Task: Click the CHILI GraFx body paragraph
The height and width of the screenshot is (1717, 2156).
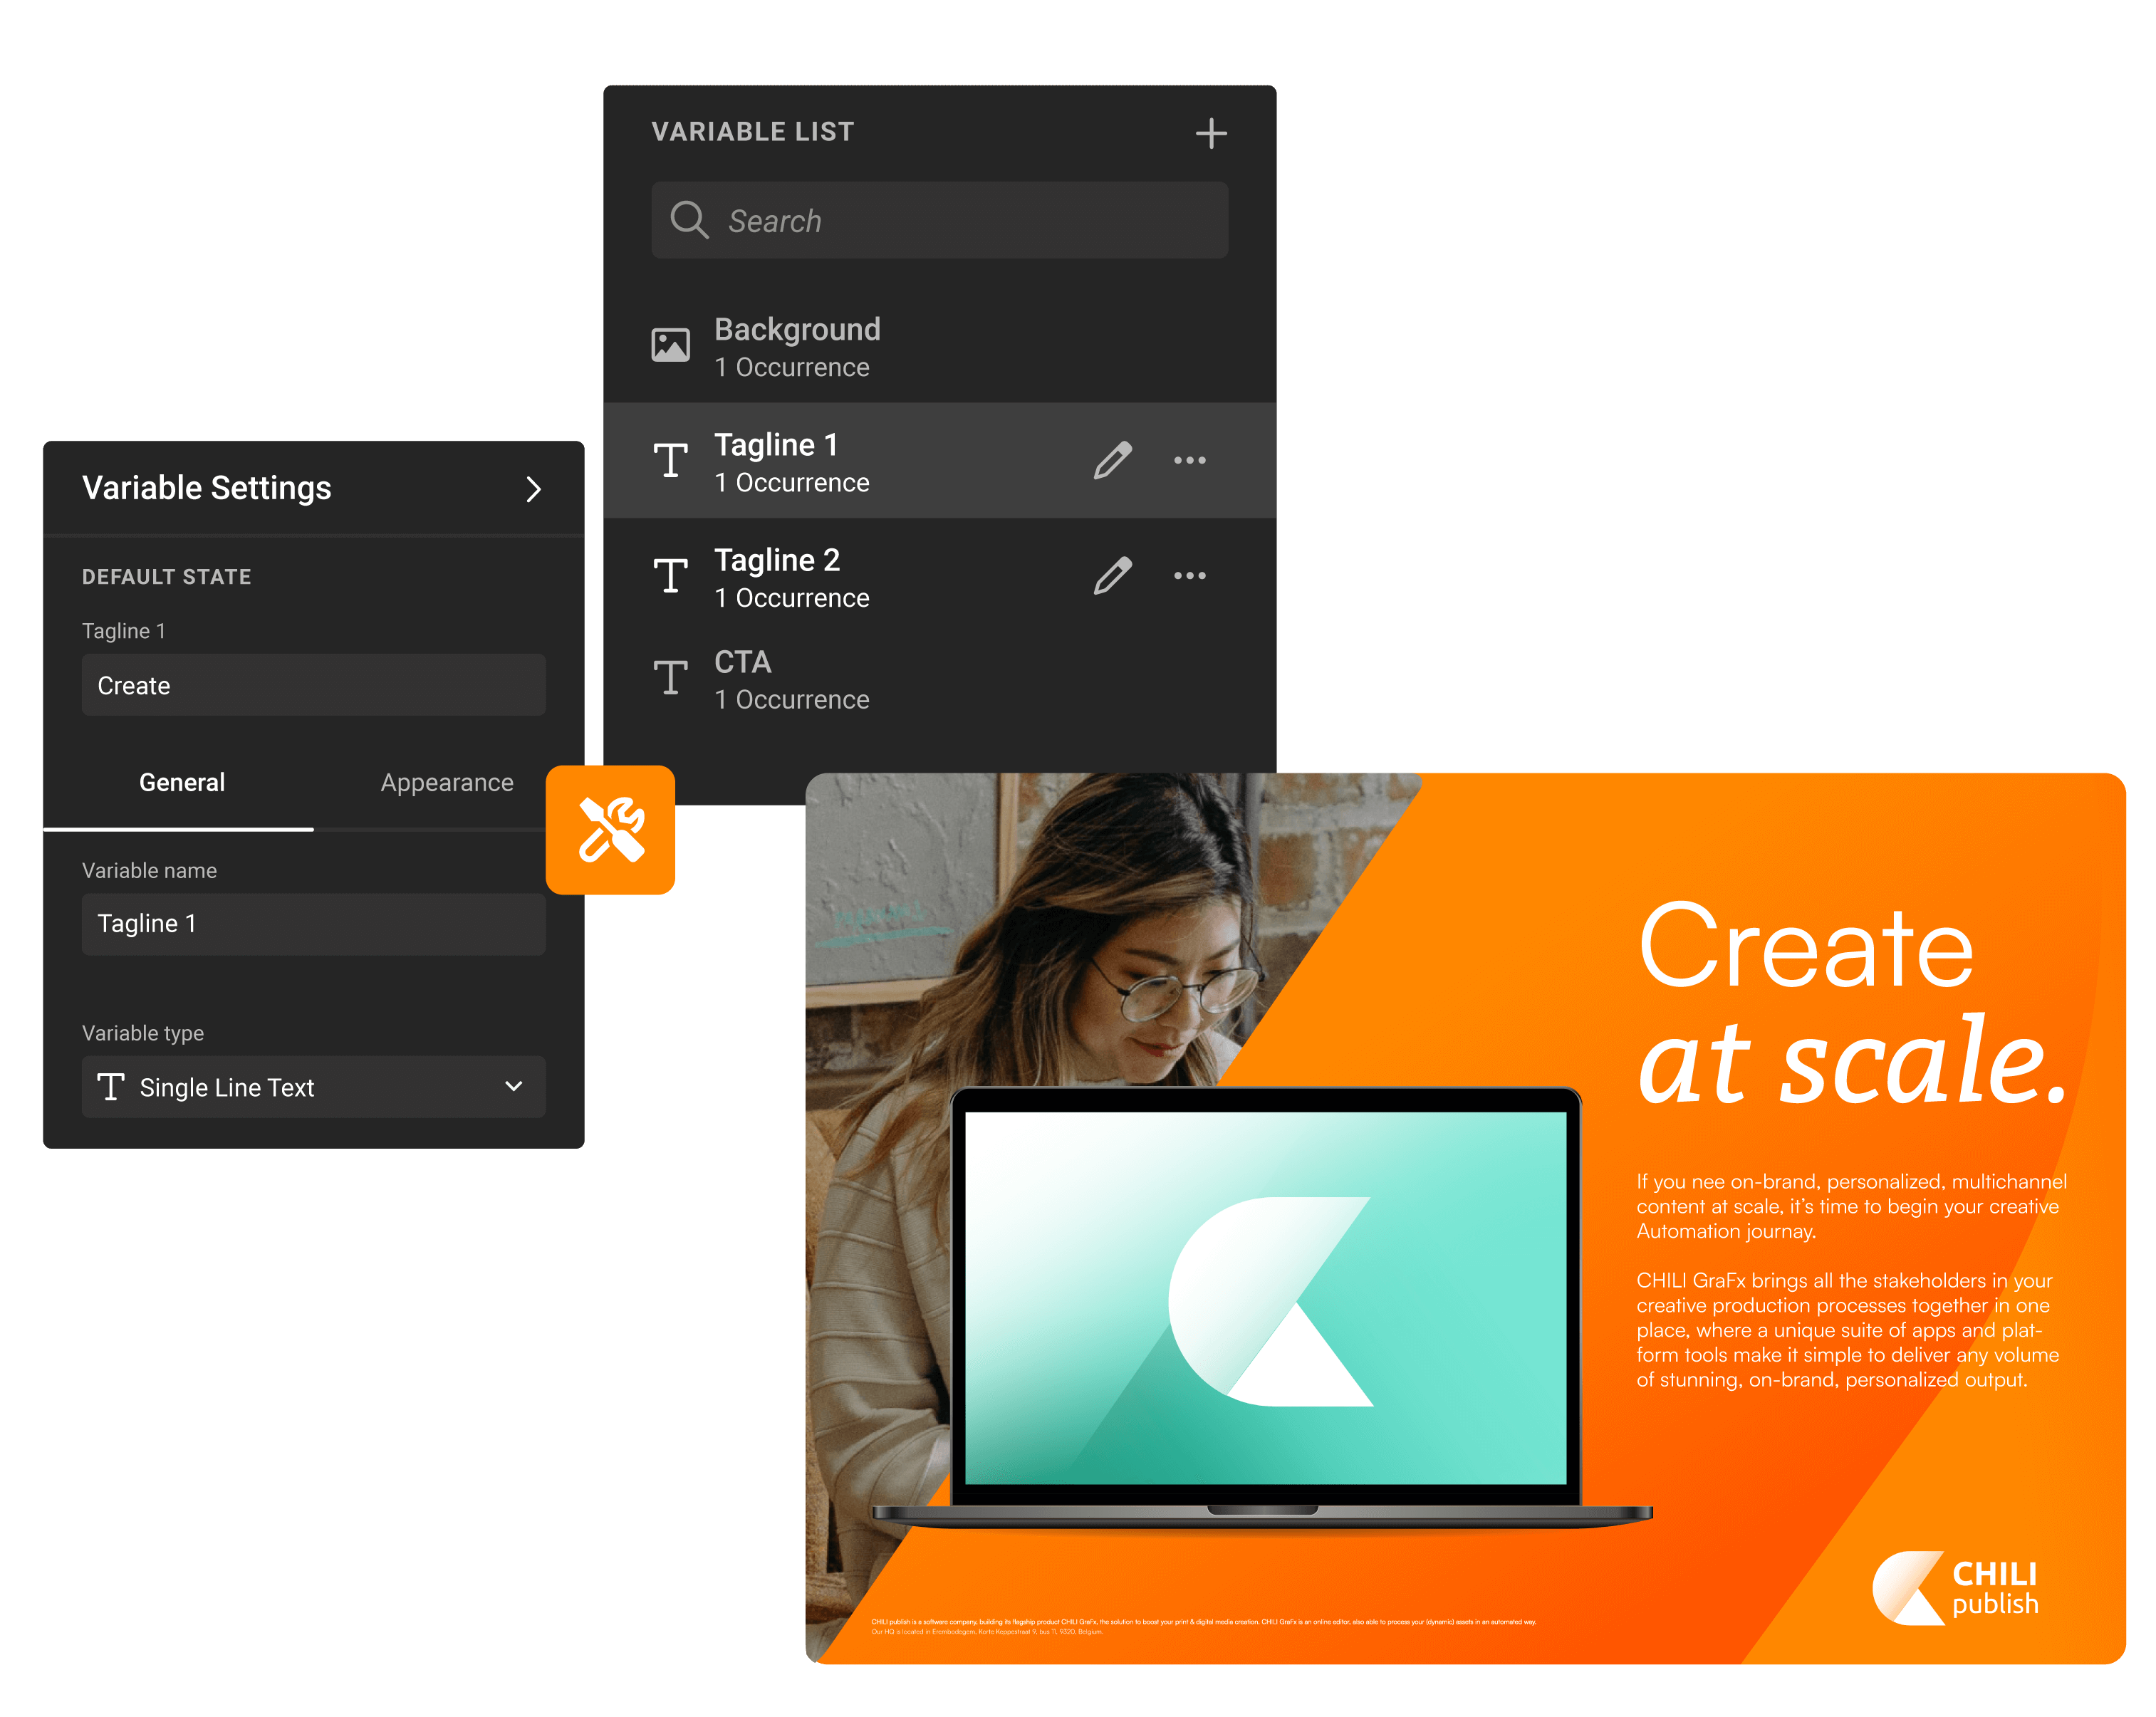Action: pos(1847,1331)
